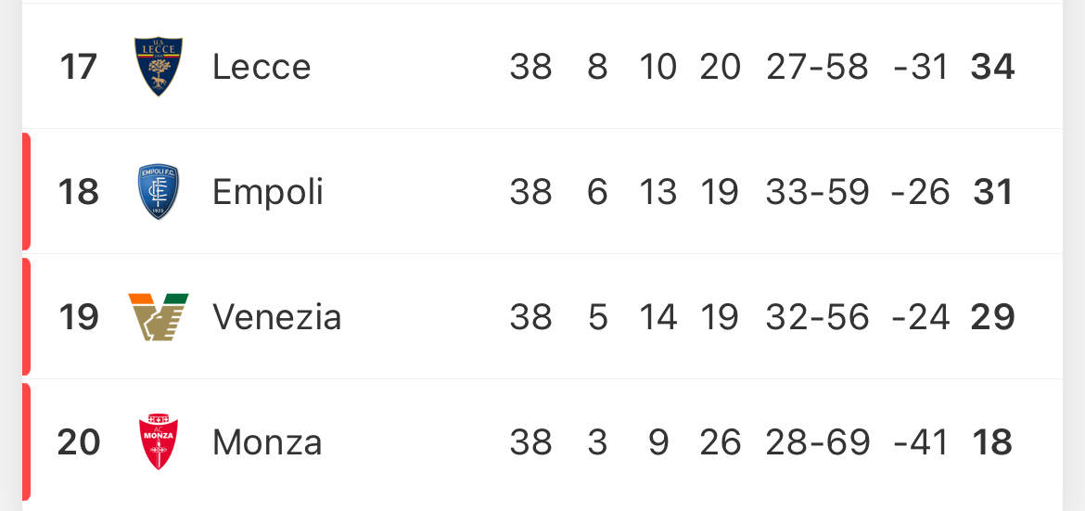Select the Monza team name
The width and height of the screenshot is (1085, 511).
267,442
